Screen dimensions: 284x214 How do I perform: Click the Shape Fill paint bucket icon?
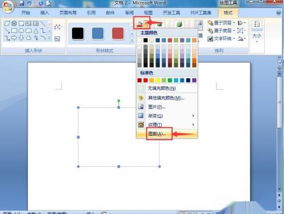[x=140, y=24]
